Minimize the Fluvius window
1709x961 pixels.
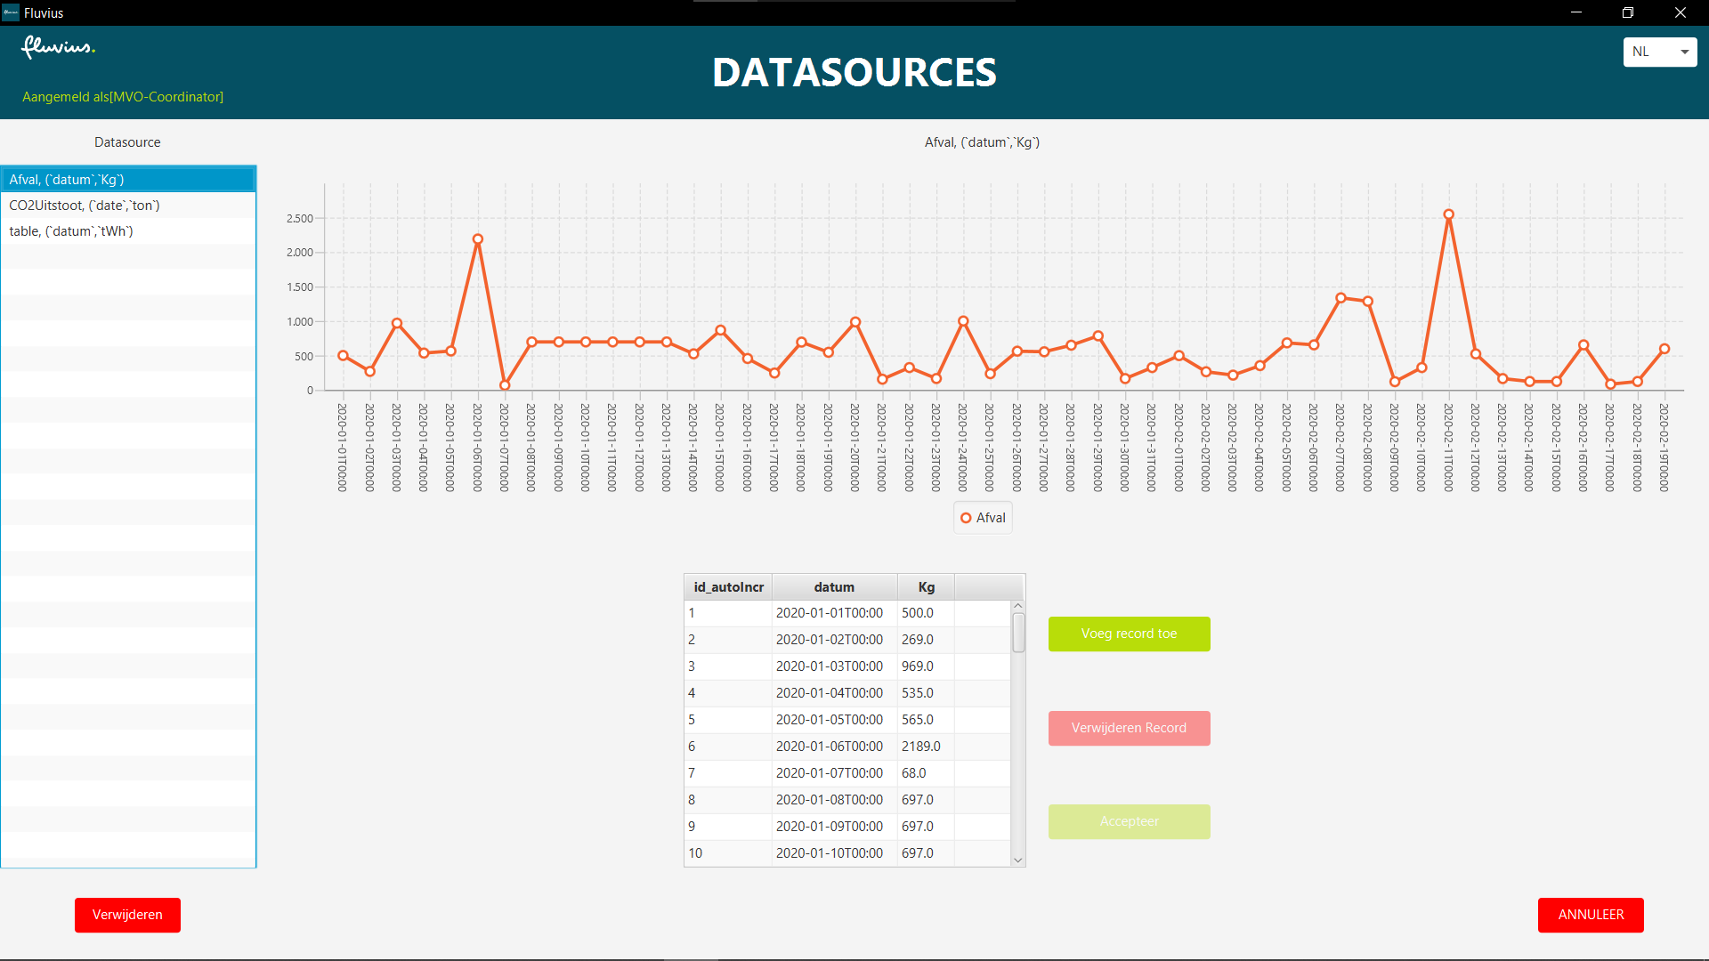point(1575,12)
